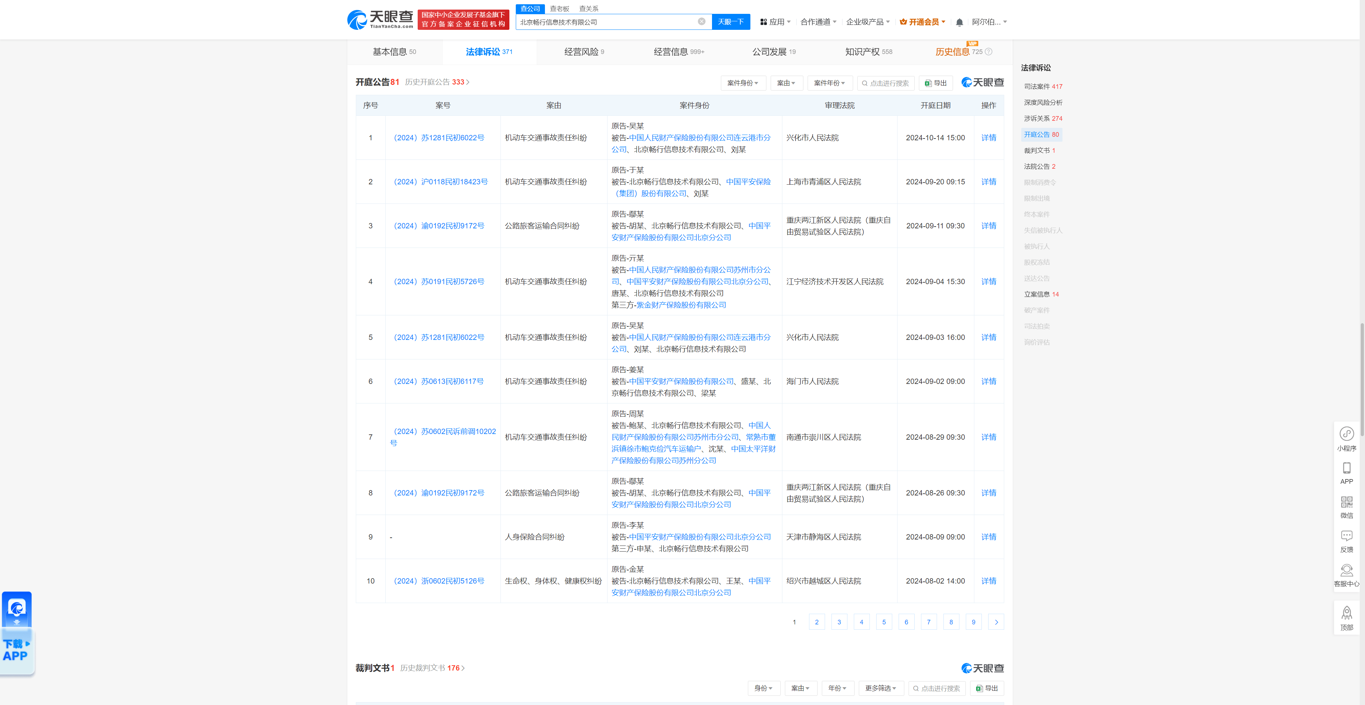Expand the 案件身份 filter dropdown
The height and width of the screenshot is (705, 1365).
pyautogui.click(x=743, y=83)
